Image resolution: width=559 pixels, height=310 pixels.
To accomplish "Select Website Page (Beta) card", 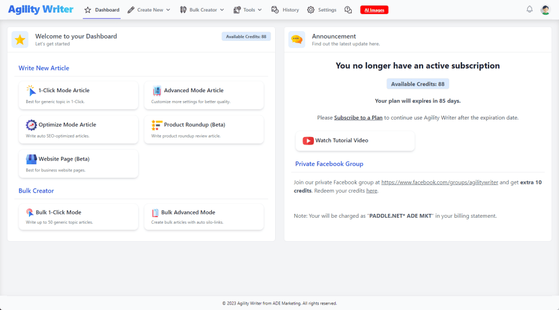I will pyautogui.click(x=79, y=164).
